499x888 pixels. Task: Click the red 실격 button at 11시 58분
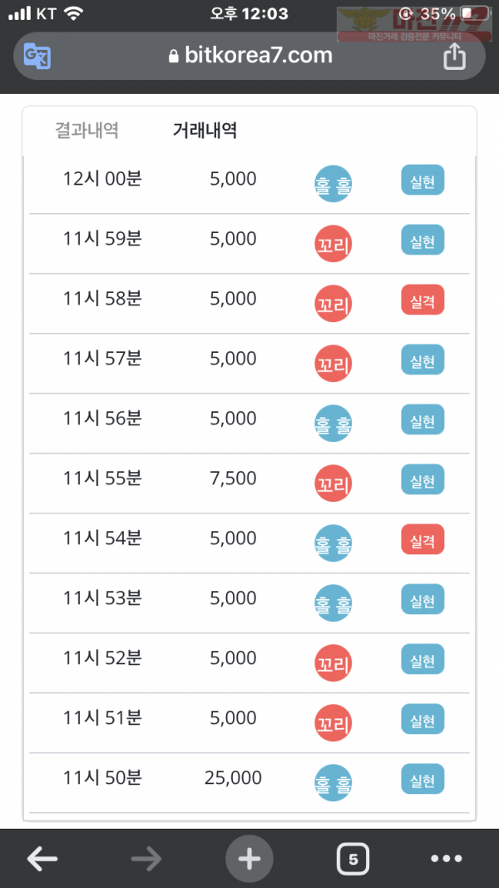[x=422, y=300]
